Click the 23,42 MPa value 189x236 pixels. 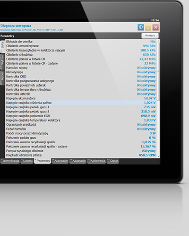tap(147, 59)
